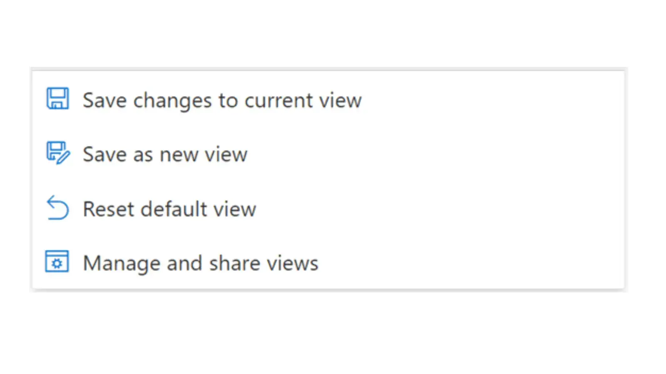The image size is (666, 374).
Task: Choose Save as new view
Action: [x=328, y=154]
